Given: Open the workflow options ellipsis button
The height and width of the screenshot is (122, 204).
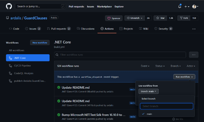Looking at the screenshot, I should (x=194, y=55).
